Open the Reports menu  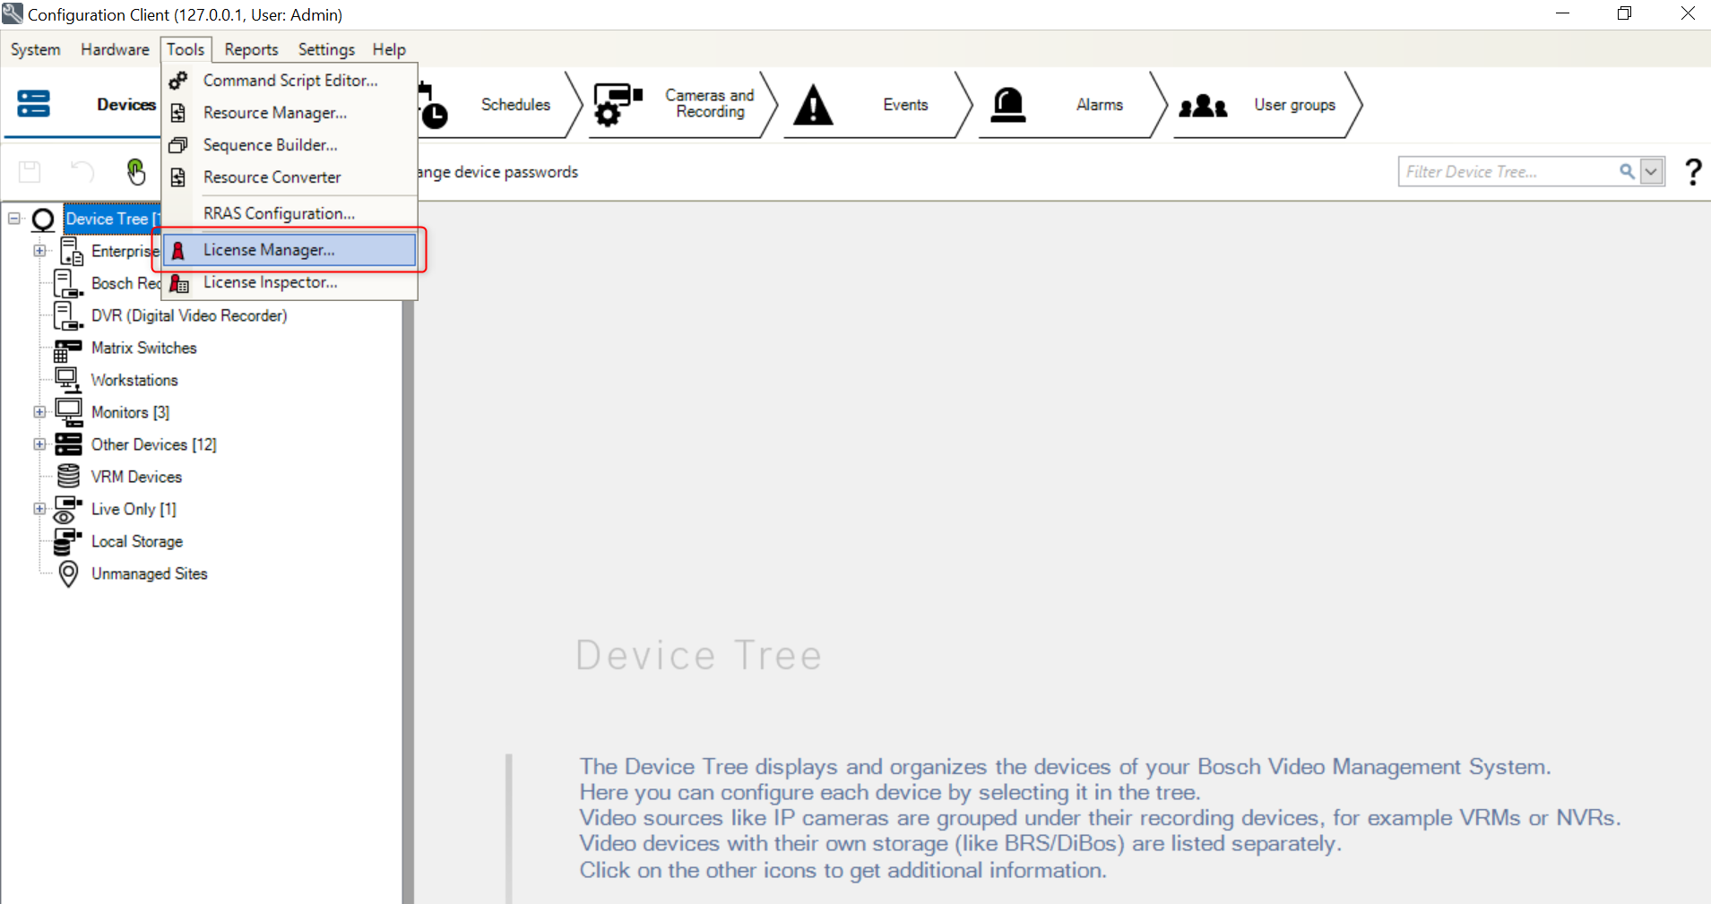coord(251,49)
